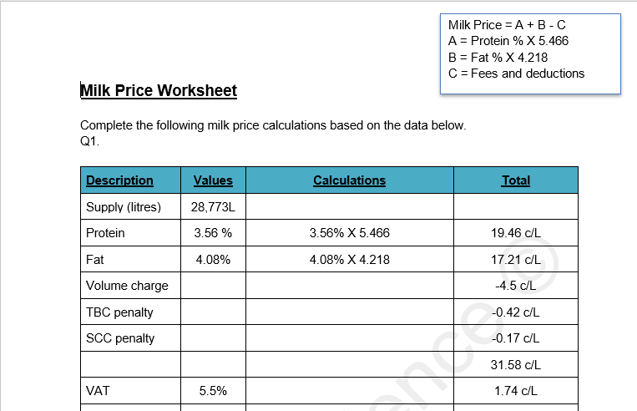Click the VAT value 5.5% cell
637x411 pixels.
click(213, 391)
